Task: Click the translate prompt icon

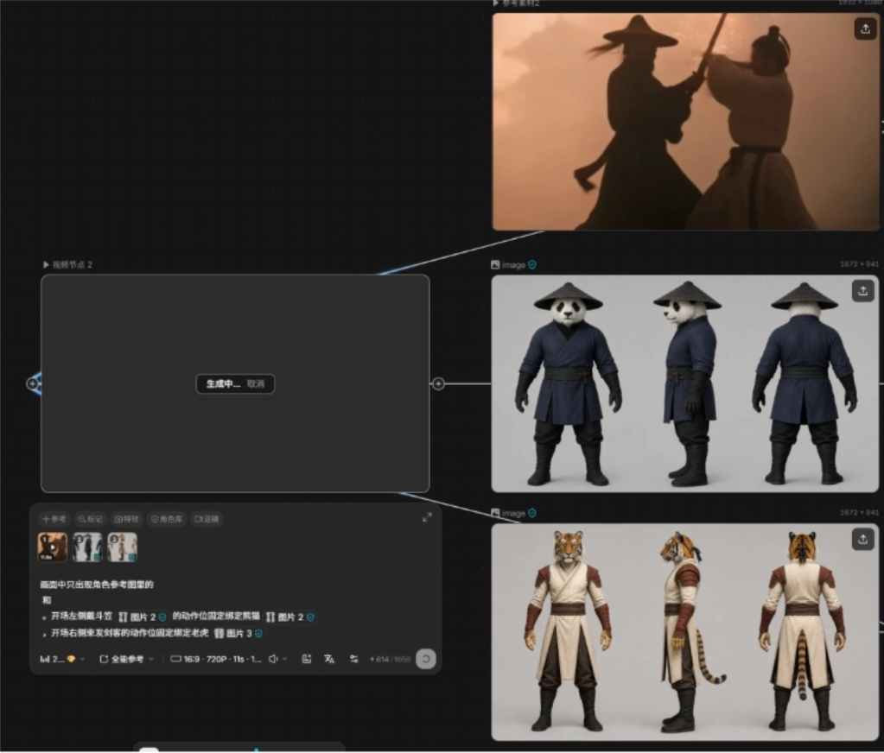Action: click(x=329, y=659)
